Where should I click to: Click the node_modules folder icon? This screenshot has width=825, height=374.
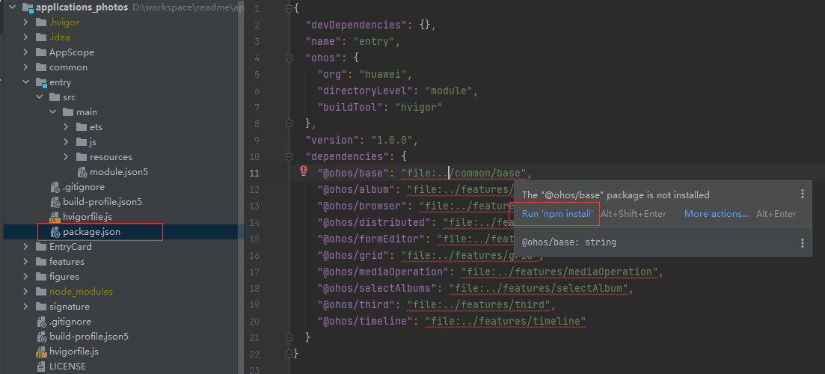pos(40,292)
